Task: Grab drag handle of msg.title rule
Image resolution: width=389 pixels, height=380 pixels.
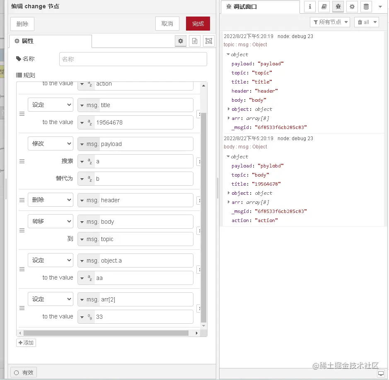Action: [x=22, y=114]
